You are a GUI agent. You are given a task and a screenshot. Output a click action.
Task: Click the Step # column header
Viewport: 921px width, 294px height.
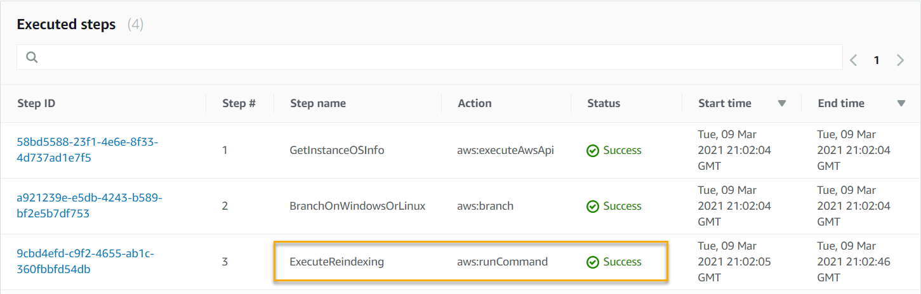tap(239, 103)
